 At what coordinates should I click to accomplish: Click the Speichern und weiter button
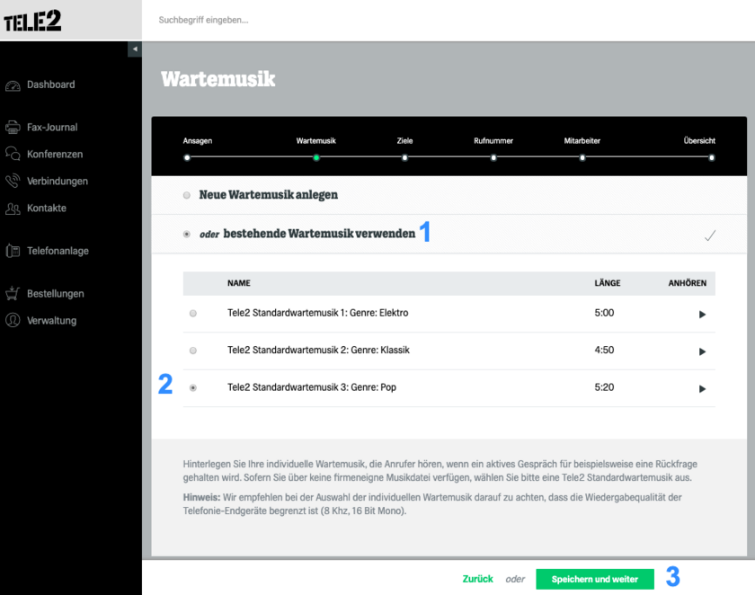[x=595, y=579]
